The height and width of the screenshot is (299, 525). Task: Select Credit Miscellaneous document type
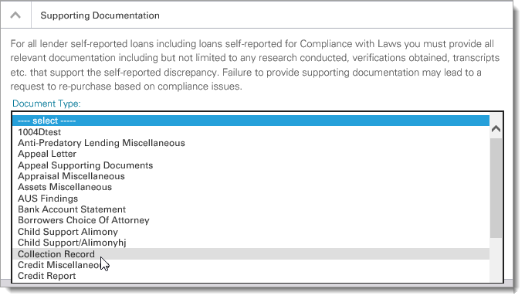(x=251, y=265)
